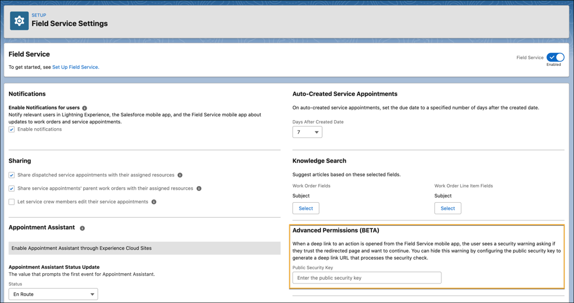The width and height of the screenshot is (574, 303).
Task: Click the Notifications section heading
Action: point(27,94)
